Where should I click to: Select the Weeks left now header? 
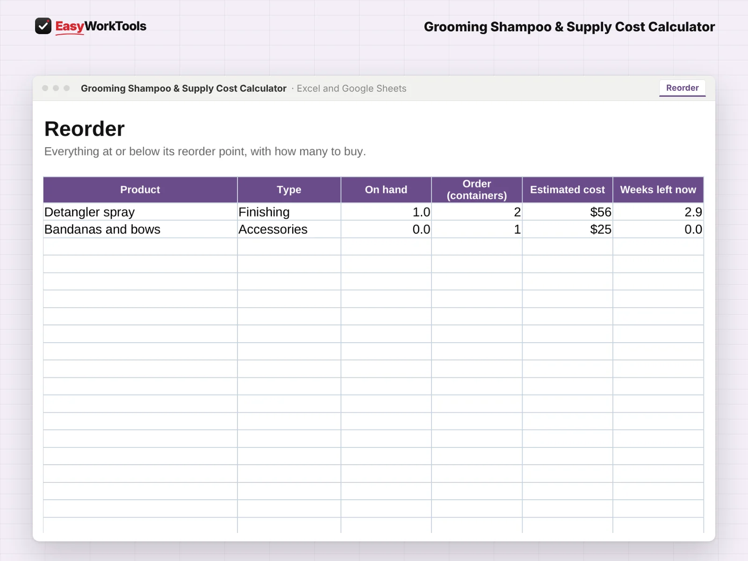[658, 190]
